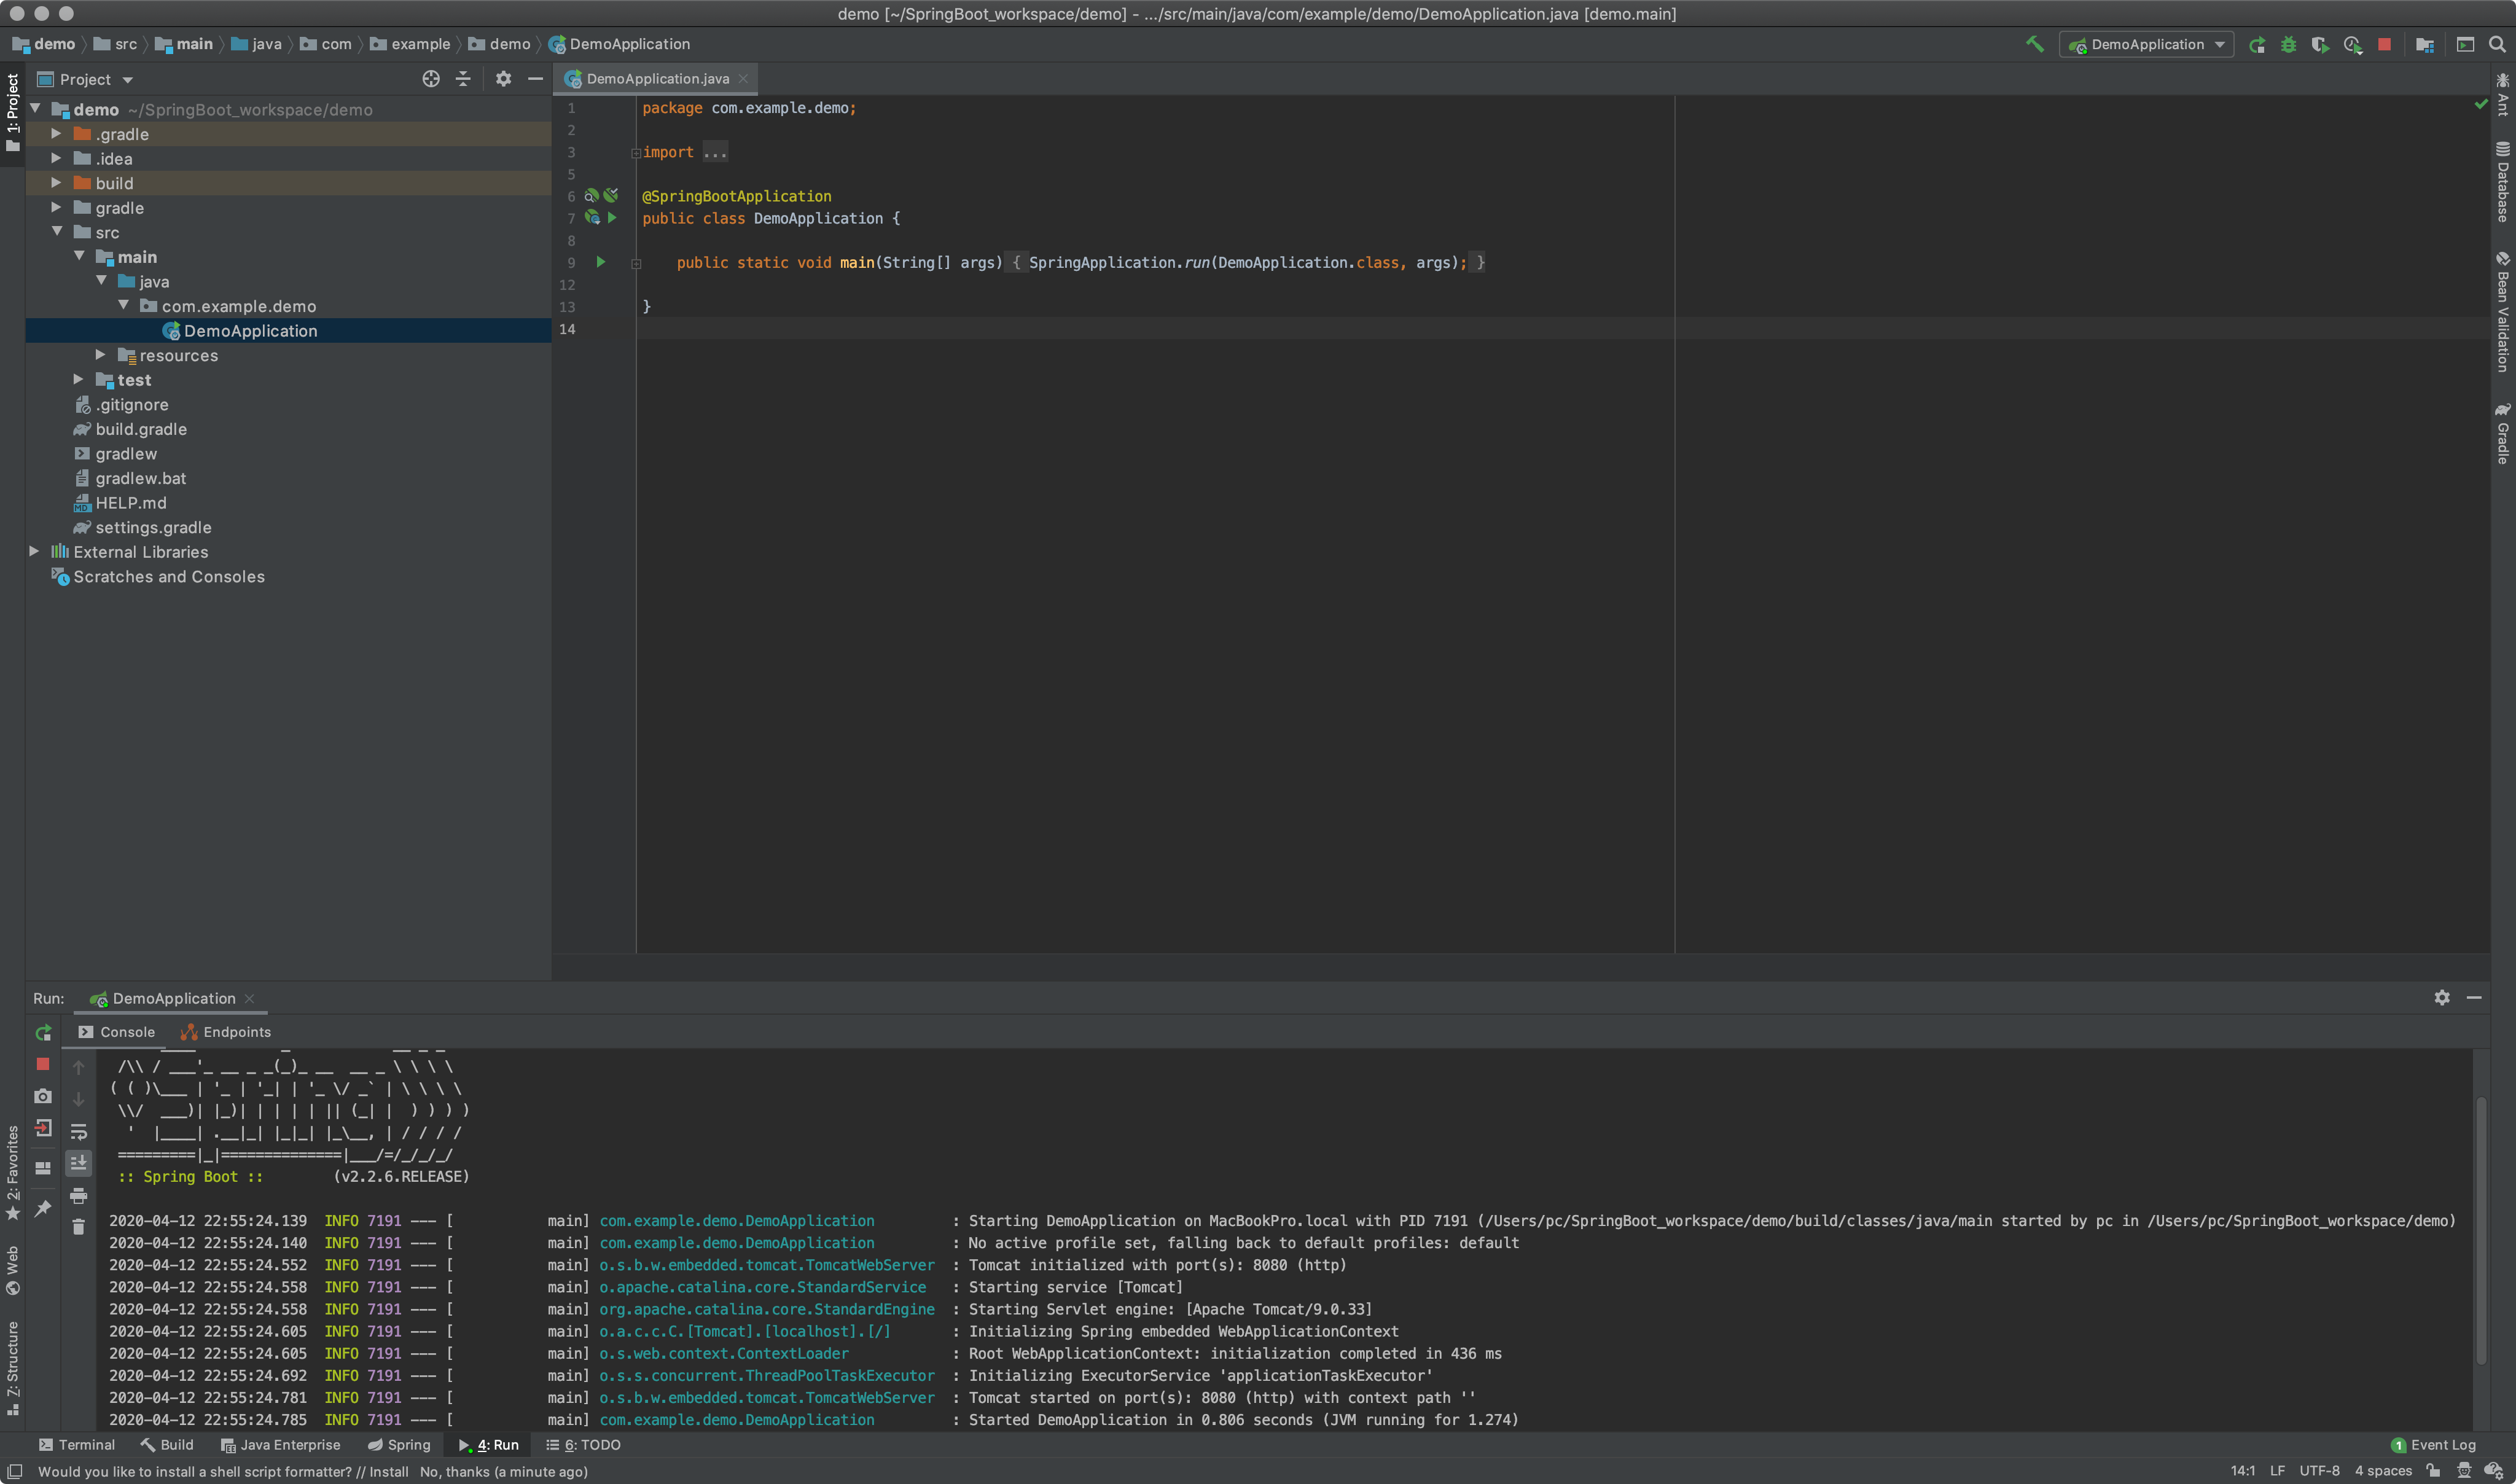Click the run gutter arrow on line 9
2516x1484 pixels.
click(x=601, y=262)
